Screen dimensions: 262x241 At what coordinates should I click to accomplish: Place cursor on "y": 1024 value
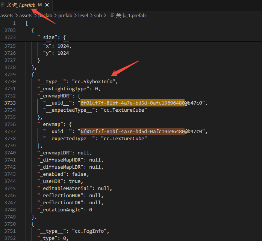pos(63,53)
